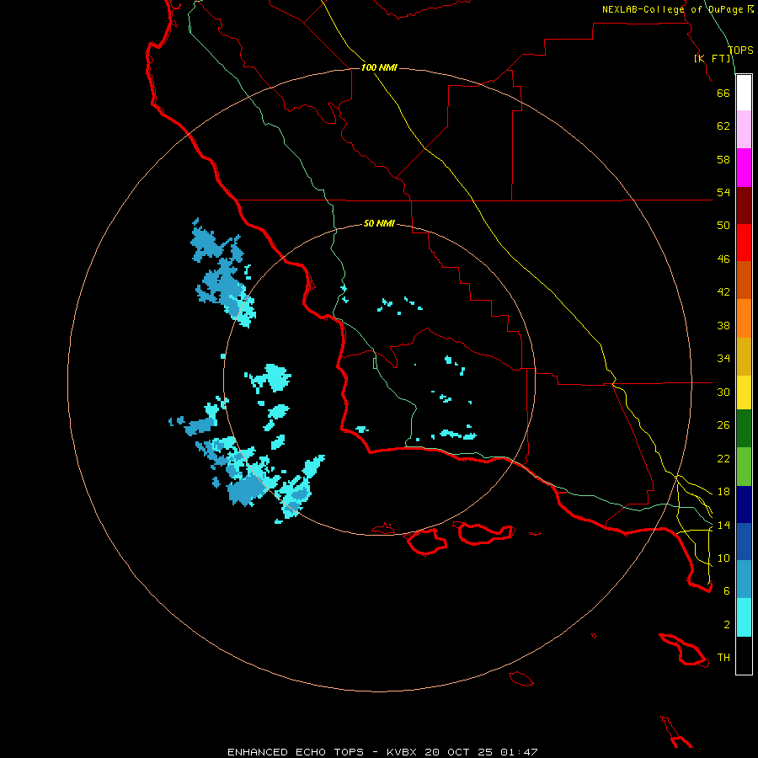758x758 pixels.
Task: Click the bright orange legend swatch
Action: pyautogui.click(x=744, y=318)
